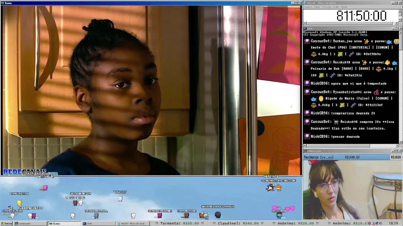Click the R$1650 goal target value
Image resolution: width=403 pixels, height=226 pixels.
coord(396,157)
